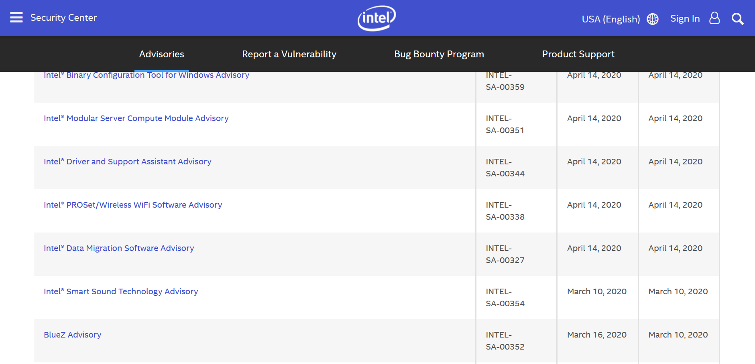Go to Bug Bounty Program tab
This screenshot has width=755, height=364.
point(439,54)
